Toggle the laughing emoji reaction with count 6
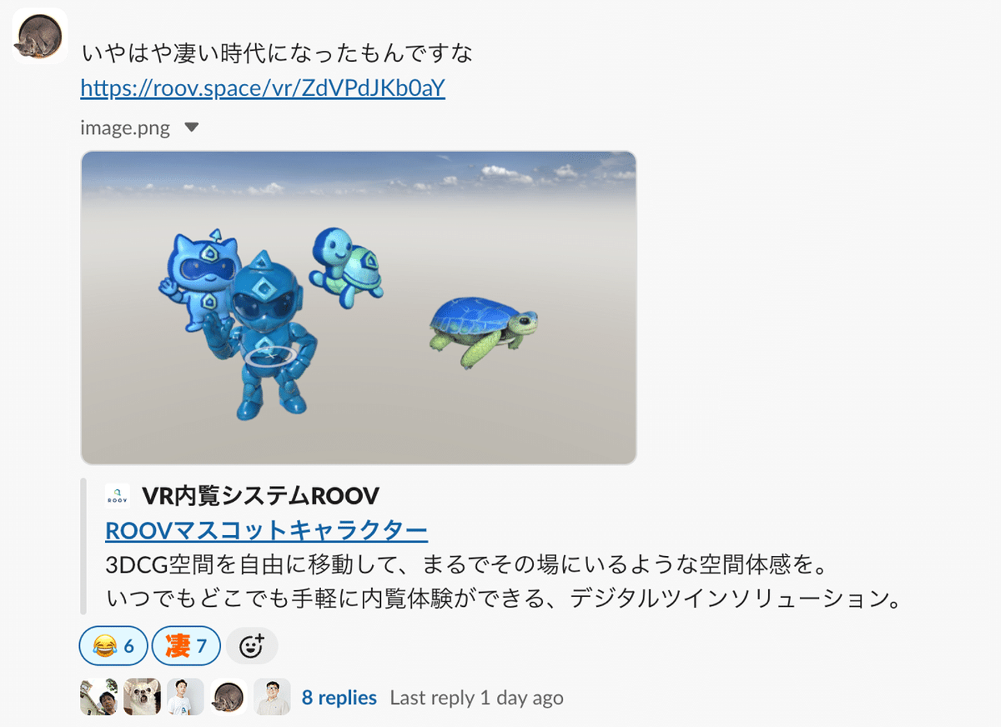Screen dimensions: 1001x727 (113, 646)
